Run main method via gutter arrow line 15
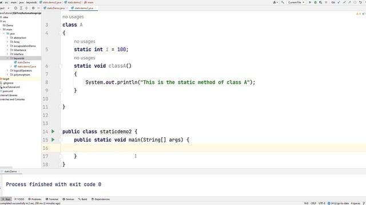Viewport: 366px width, 205px height. (x=53, y=140)
